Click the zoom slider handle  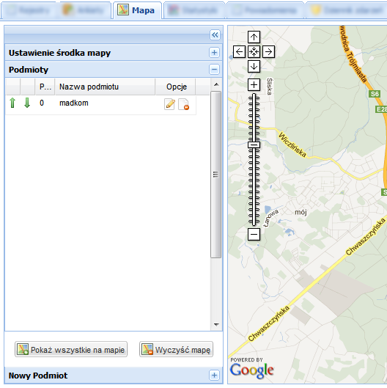coord(254,145)
